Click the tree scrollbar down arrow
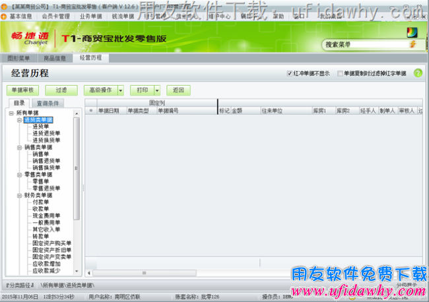 (77, 271)
